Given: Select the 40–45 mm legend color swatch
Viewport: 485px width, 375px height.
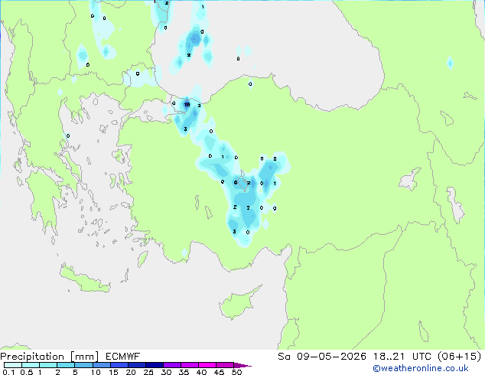Looking at the screenshot, I should pos(207,365).
